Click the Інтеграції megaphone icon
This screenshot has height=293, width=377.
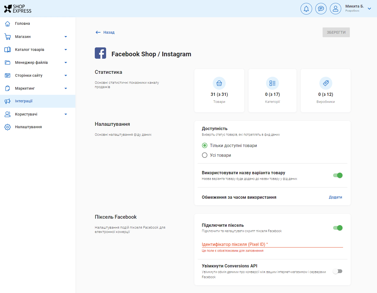pyautogui.click(x=8, y=101)
